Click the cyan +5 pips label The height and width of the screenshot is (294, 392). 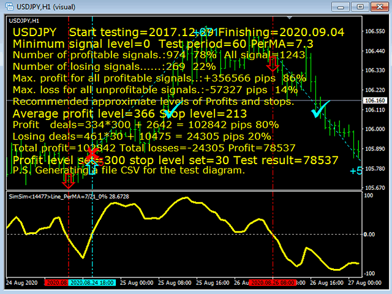pyautogui.click(x=356, y=171)
